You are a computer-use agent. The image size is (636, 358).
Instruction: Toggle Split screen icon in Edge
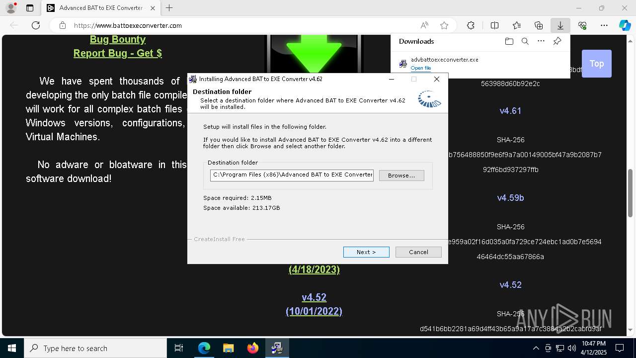coord(494,25)
